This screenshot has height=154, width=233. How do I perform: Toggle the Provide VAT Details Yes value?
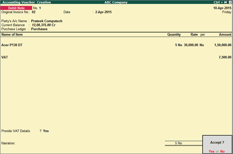[x=46, y=131]
